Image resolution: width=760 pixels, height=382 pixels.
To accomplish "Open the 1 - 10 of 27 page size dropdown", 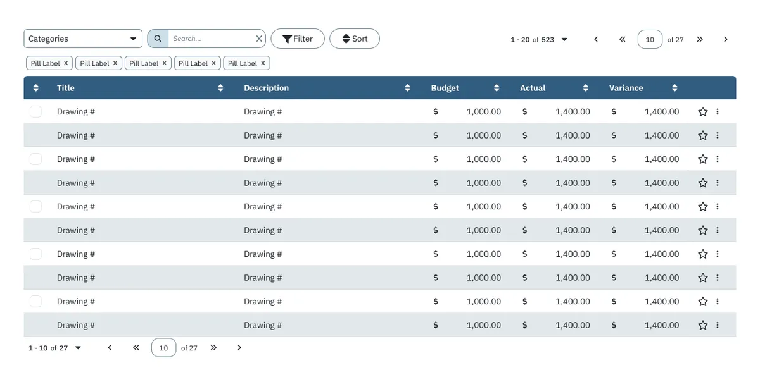I will point(77,347).
